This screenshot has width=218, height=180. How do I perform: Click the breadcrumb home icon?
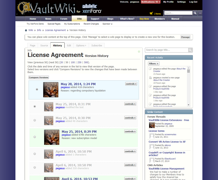pos(26,30)
